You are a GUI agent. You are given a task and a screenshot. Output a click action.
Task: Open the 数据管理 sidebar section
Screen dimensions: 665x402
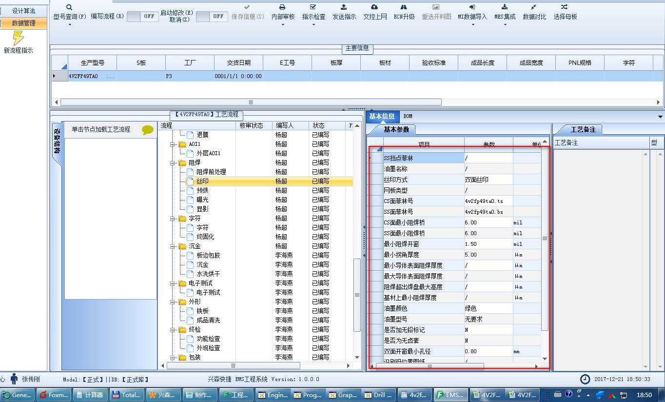tap(23, 23)
